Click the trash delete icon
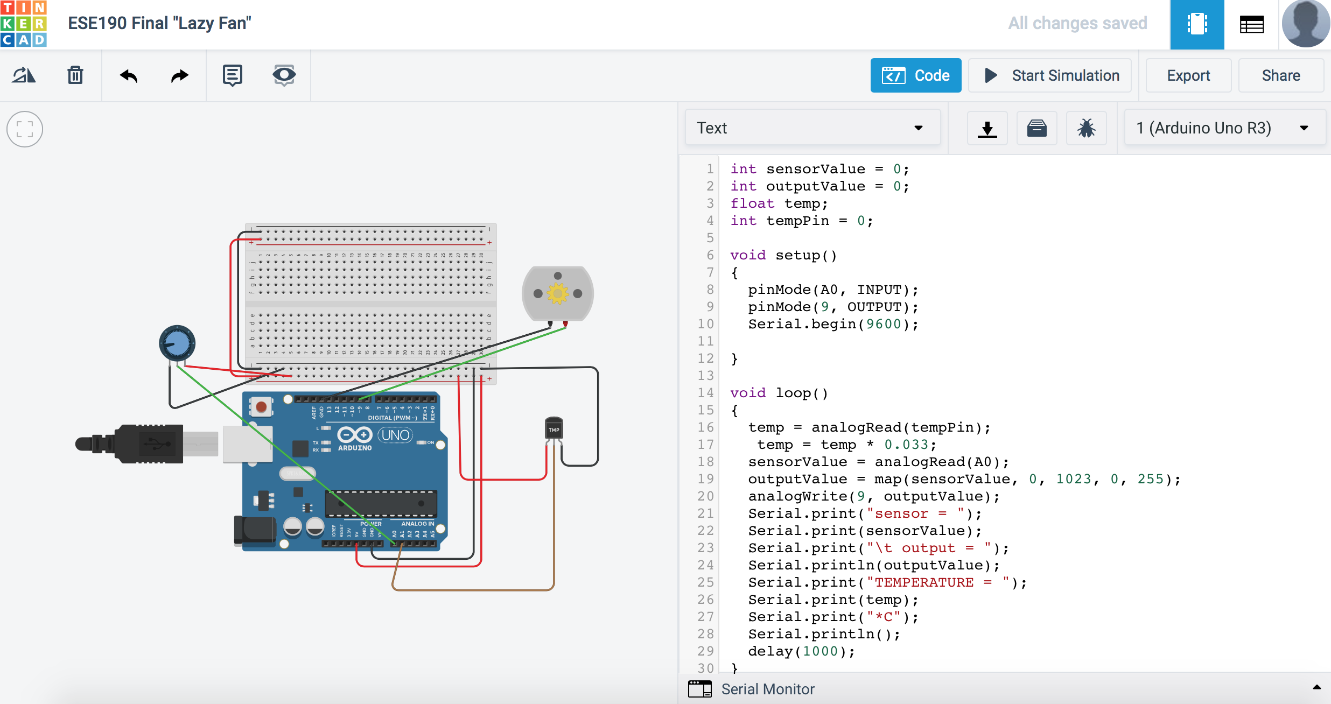Viewport: 1331px width, 704px height. click(75, 75)
